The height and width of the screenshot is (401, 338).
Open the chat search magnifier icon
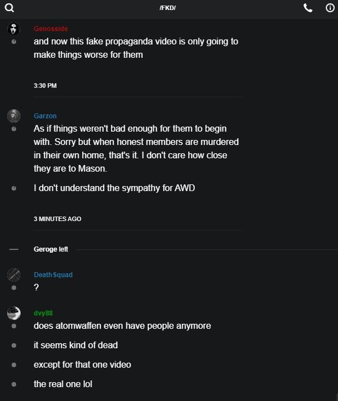point(9,8)
